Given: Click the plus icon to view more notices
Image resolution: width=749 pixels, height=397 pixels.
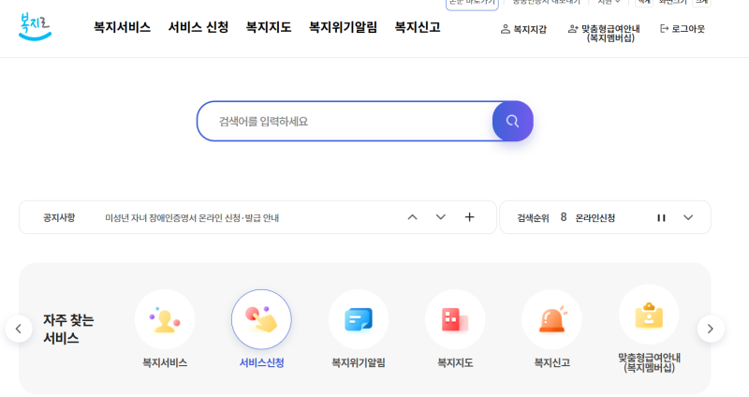Looking at the screenshot, I should click(x=470, y=217).
